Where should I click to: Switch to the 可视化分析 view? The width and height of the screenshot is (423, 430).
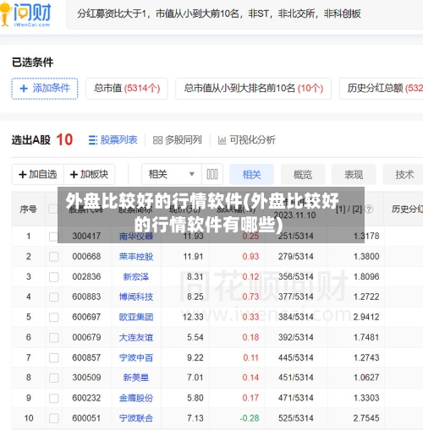(x=247, y=140)
